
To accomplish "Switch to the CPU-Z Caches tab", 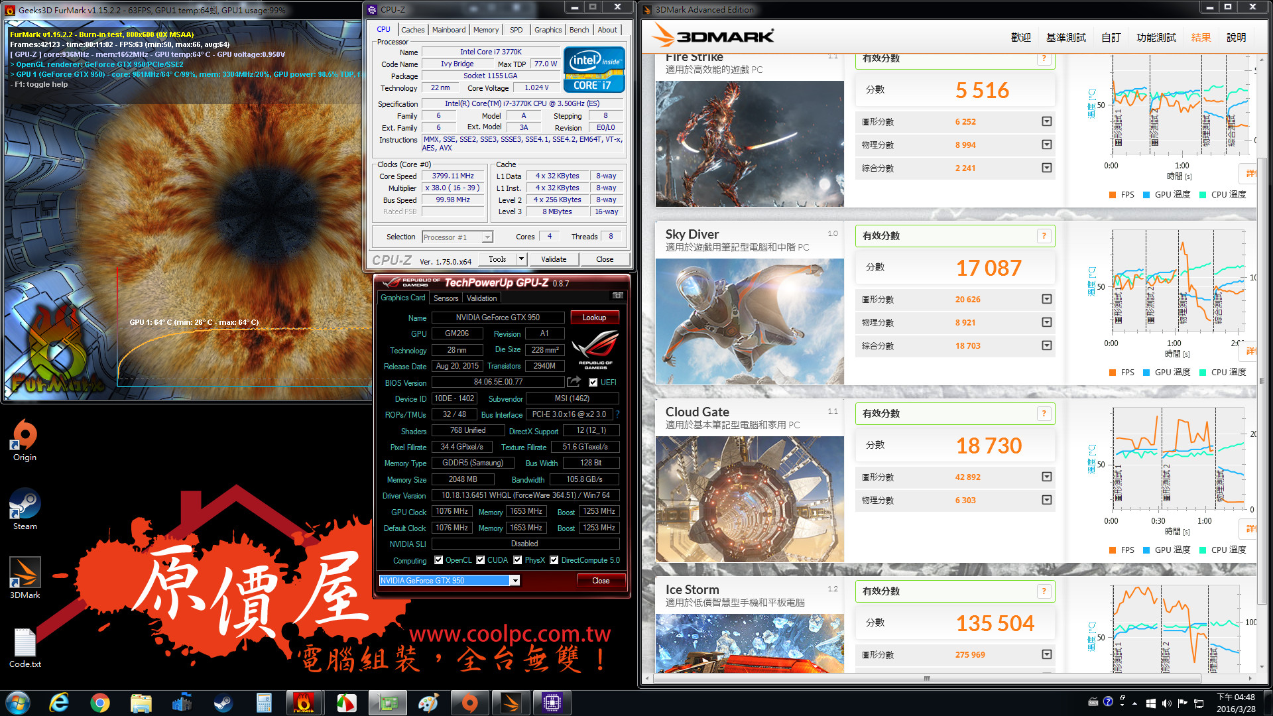I will pyautogui.click(x=412, y=30).
